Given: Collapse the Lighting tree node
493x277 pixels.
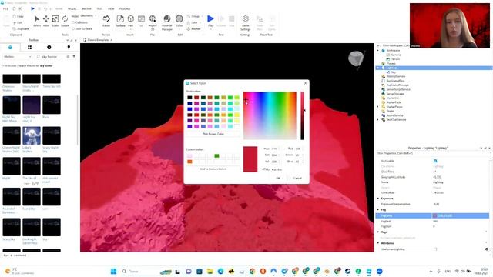Looking at the screenshot, I should point(378,68).
